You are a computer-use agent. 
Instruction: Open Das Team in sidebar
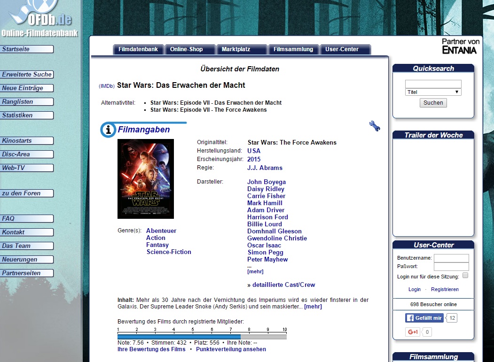coord(27,246)
